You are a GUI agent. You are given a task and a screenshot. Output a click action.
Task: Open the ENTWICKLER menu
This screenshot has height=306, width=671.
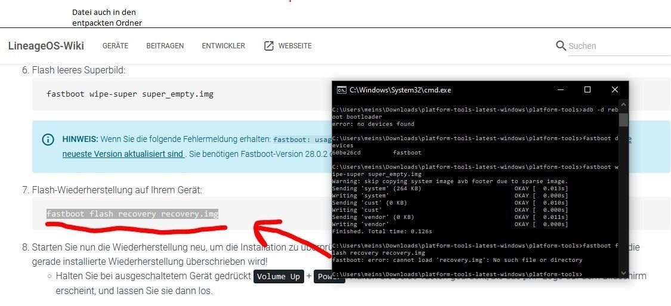click(x=224, y=46)
